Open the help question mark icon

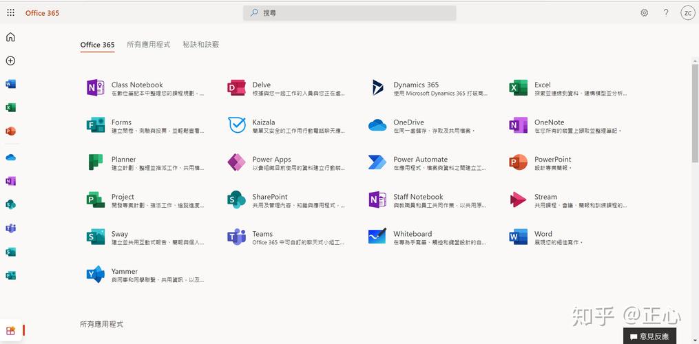tap(666, 13)
